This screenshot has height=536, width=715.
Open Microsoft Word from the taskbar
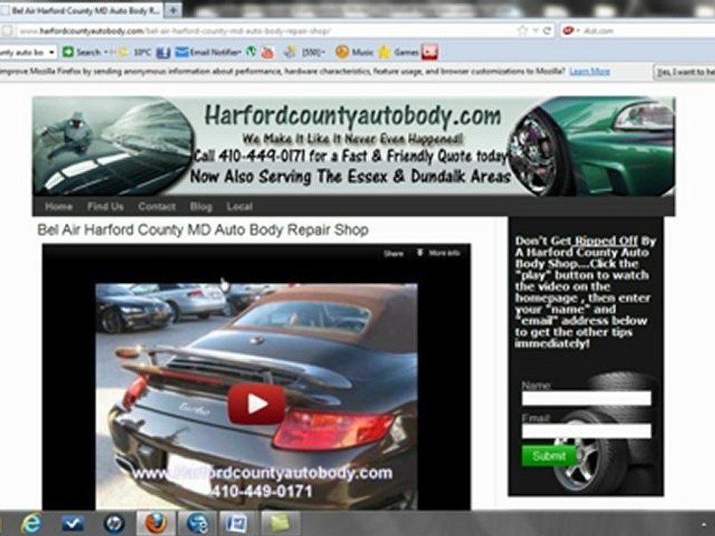click(x=238, y=523)
